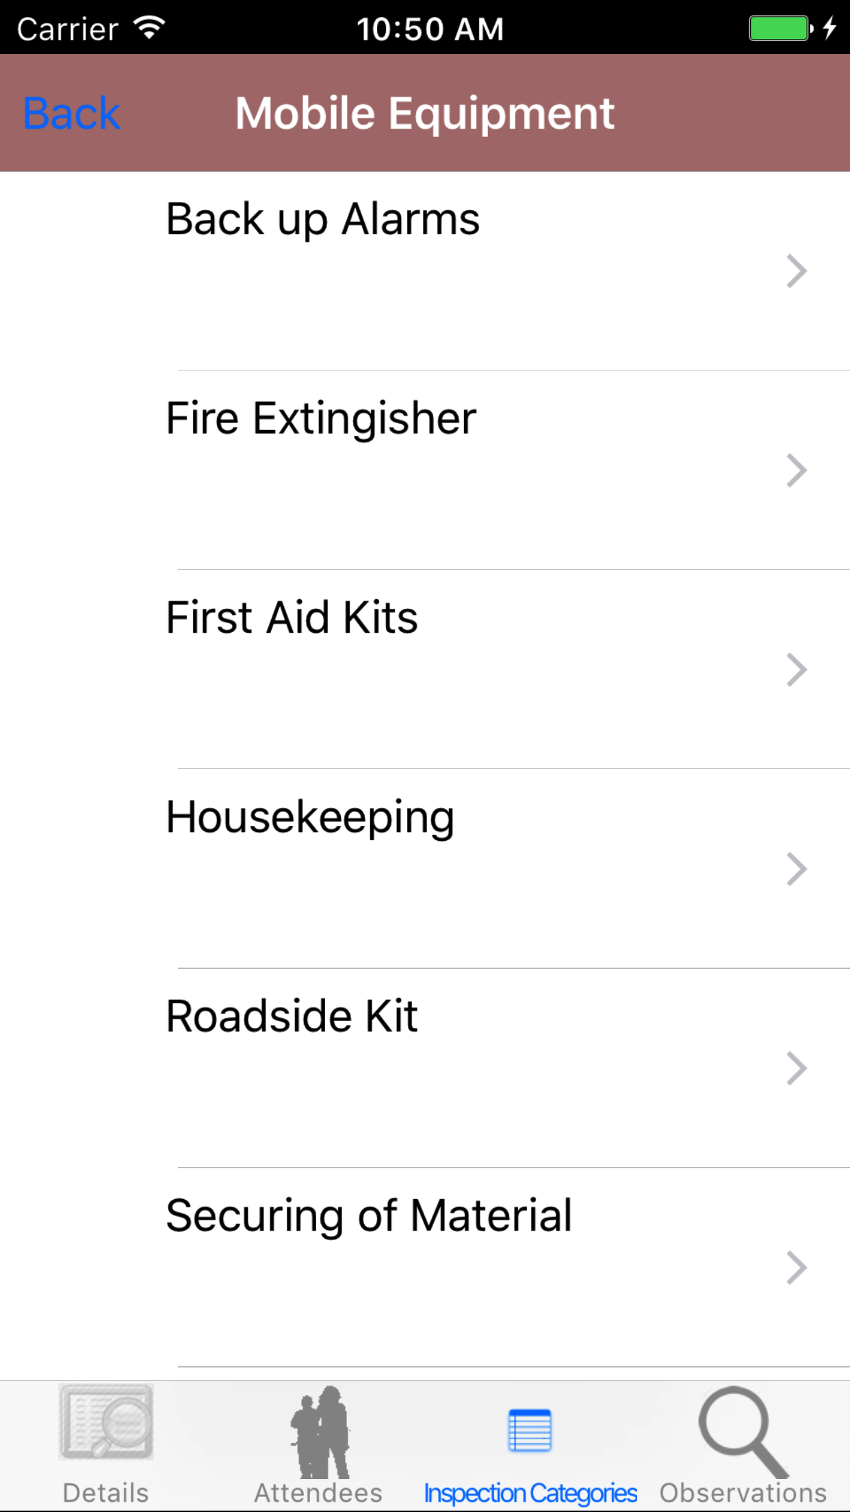This screenshot has height=1512, width=850.
Task: Select the Housekeeping category text
Action: (x=310, y=818)
